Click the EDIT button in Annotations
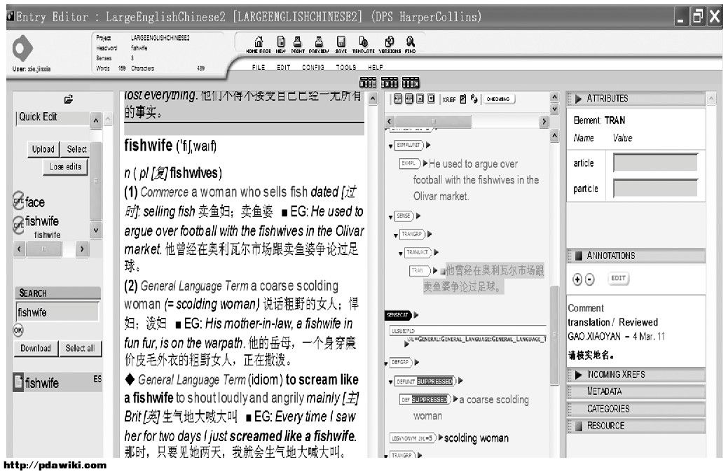Image resolution: width=728 pixels, height=474 pixels. point(618,278)
